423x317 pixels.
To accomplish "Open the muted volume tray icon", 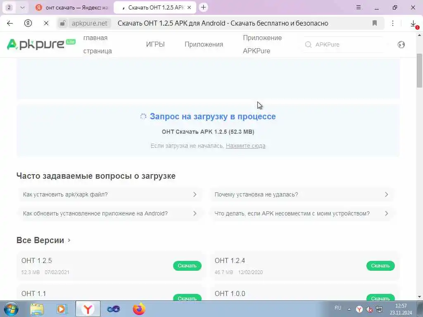I will point(369,310).
